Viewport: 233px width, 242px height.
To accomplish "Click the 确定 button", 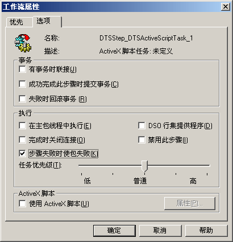I will (x=114, y=231).
